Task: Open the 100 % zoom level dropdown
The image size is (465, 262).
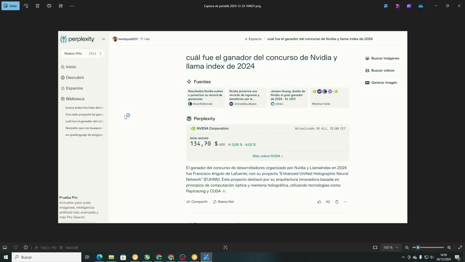Action: (x=391, y=247)
